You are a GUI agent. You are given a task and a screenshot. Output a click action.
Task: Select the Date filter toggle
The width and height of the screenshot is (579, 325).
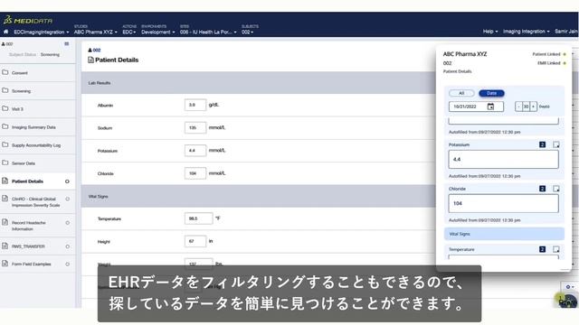point(491,93)
